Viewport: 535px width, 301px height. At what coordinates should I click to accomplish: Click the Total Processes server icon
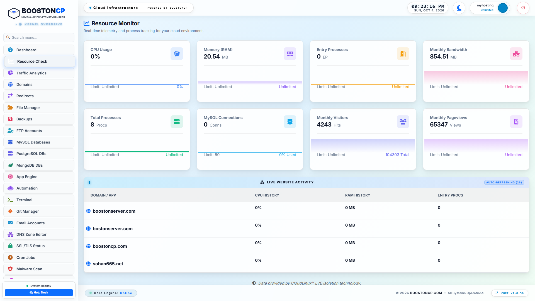(177, 122)
